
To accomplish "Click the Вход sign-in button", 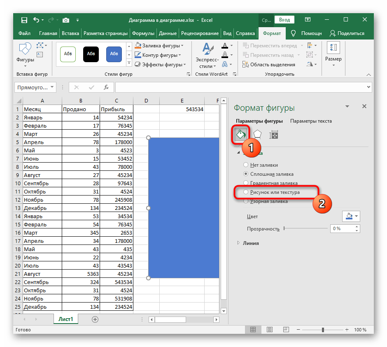I will click(x=284, y=20).
